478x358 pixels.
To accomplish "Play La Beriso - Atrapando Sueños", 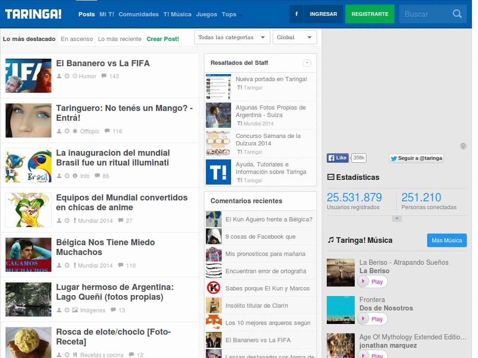I will click(372, 282).
